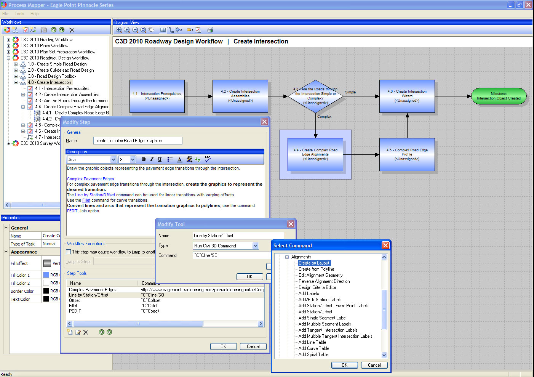Click the new step checklist icon

pyautogui.click(x=25, y=30)
